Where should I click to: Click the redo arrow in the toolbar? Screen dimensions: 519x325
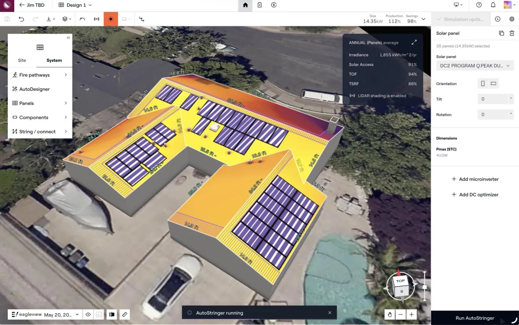pyautogui.click(x=35, y=19)
